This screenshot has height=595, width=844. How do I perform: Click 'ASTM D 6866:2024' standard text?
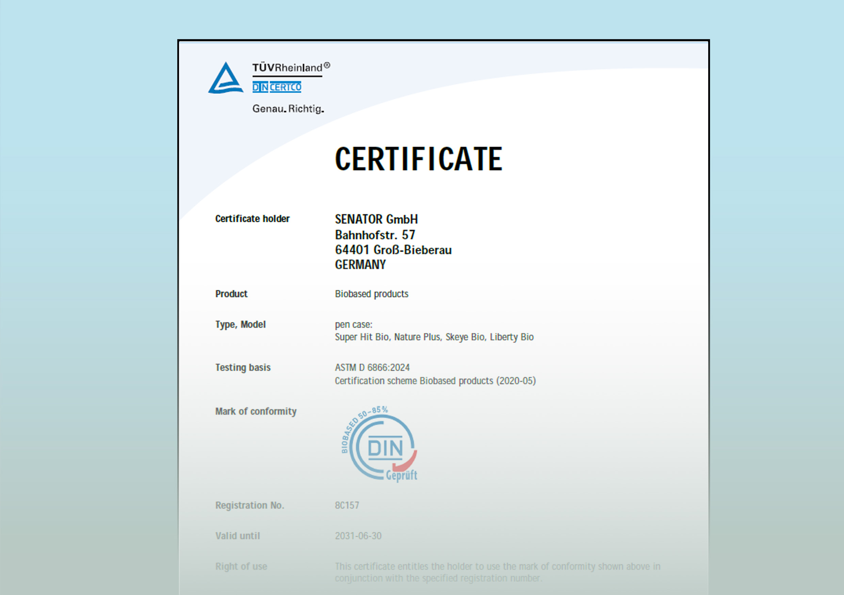(372, 368)
